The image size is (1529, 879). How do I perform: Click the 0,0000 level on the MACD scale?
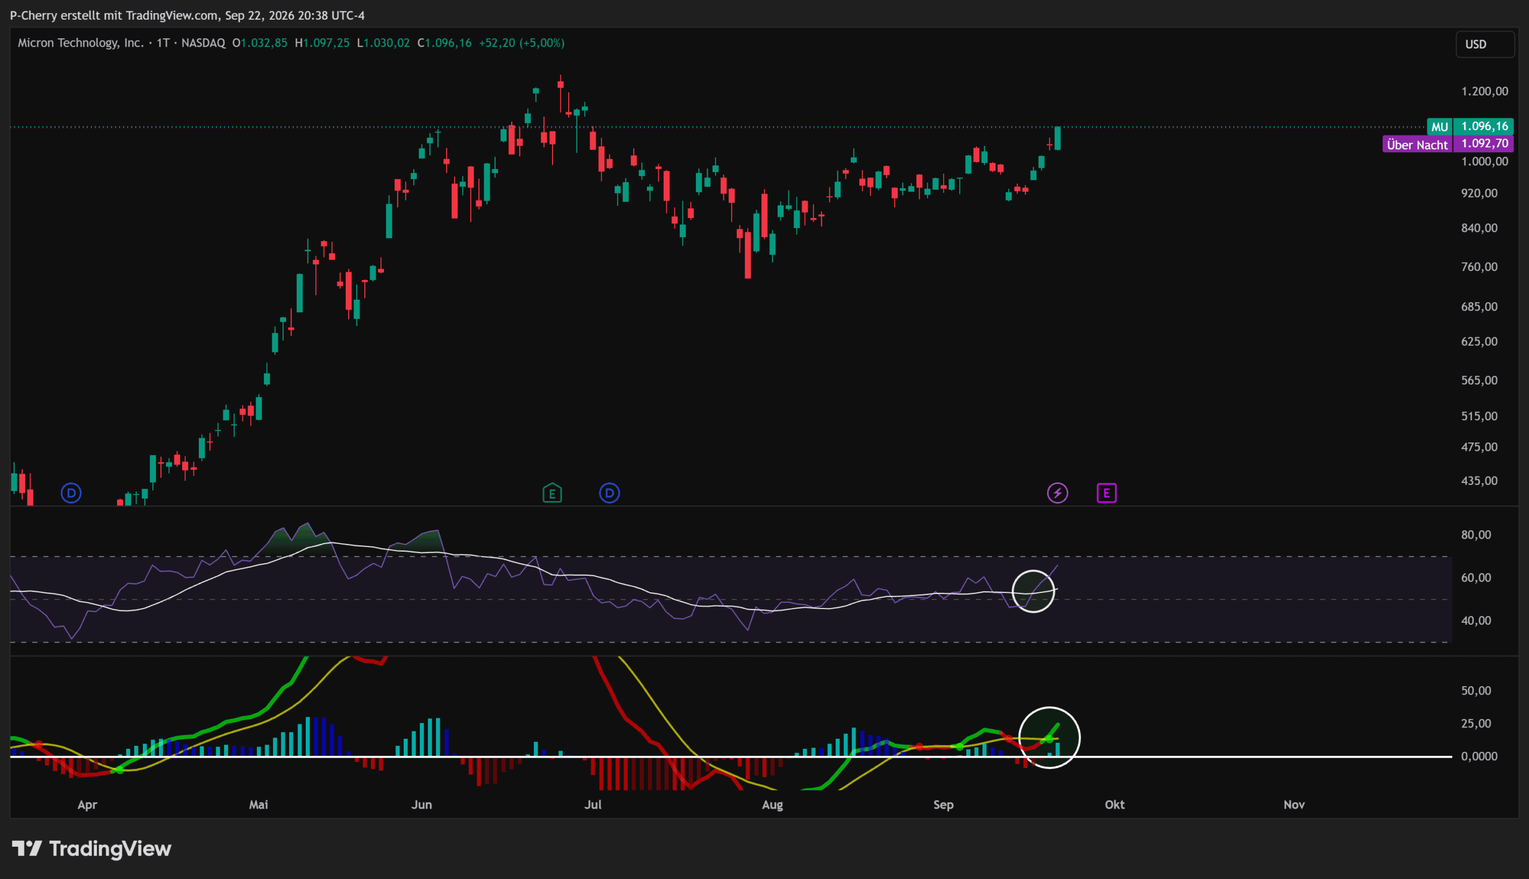point(1479,756)
